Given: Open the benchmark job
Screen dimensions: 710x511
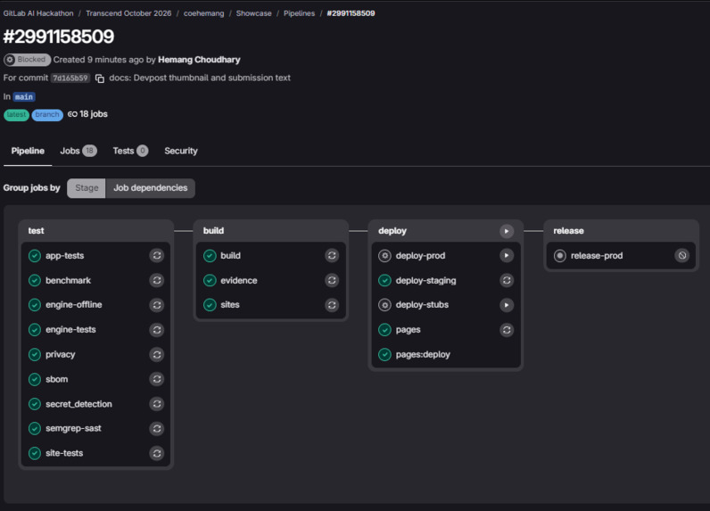Looking at the screenshot, I should tap(69, 281).
